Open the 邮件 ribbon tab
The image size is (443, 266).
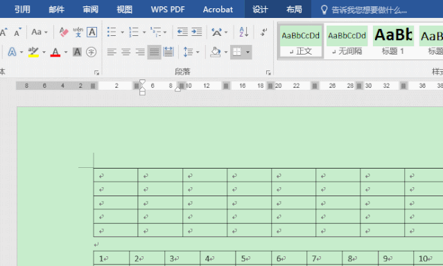click(57, 9)
